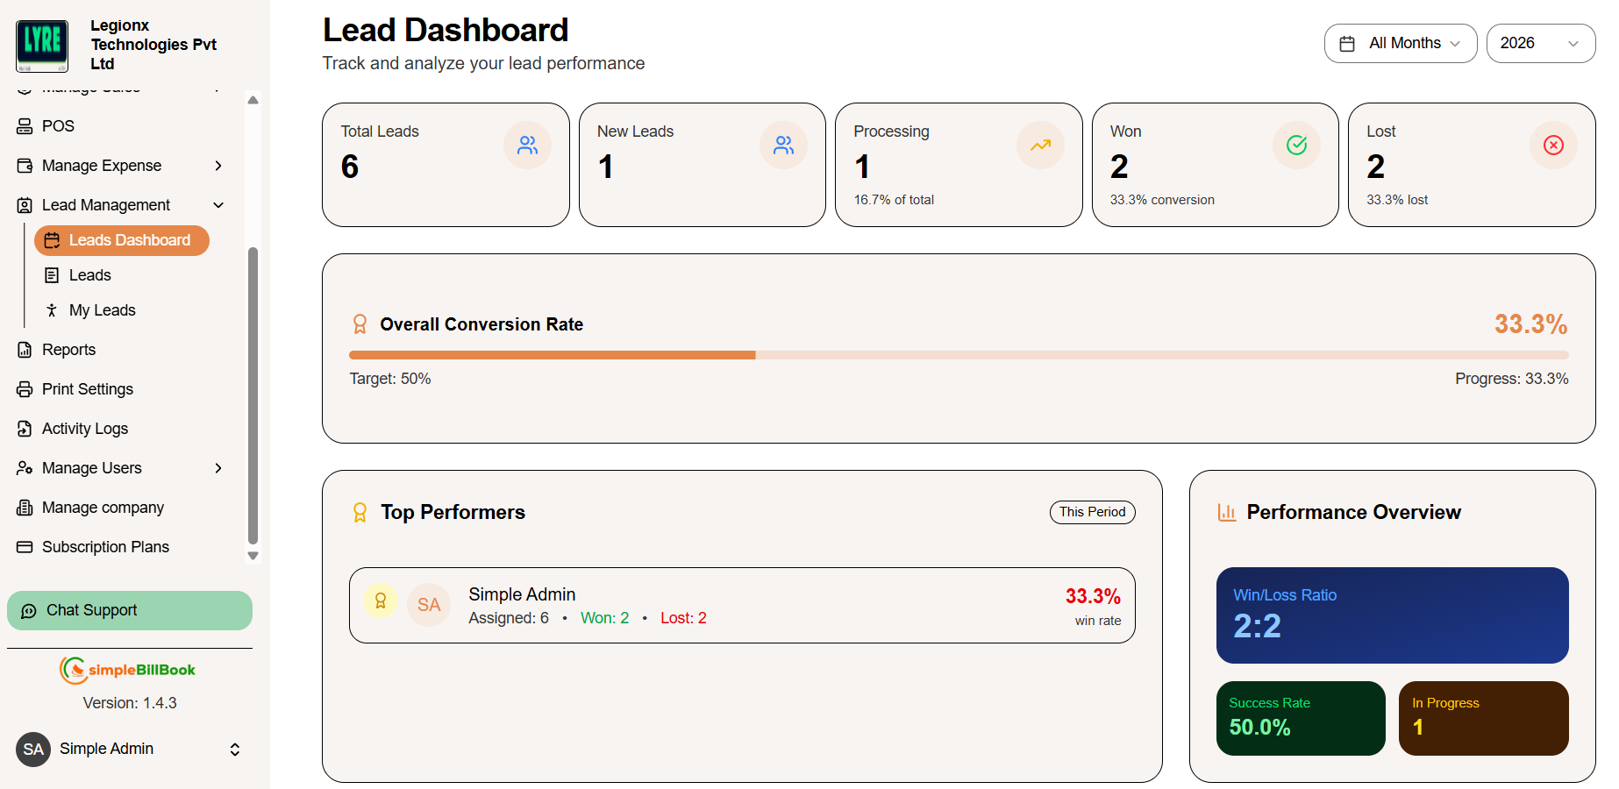The height and width of the screenshot is (789, 1619).
Task: Click the Target: 50% label
Action: (x=390, y=379)
